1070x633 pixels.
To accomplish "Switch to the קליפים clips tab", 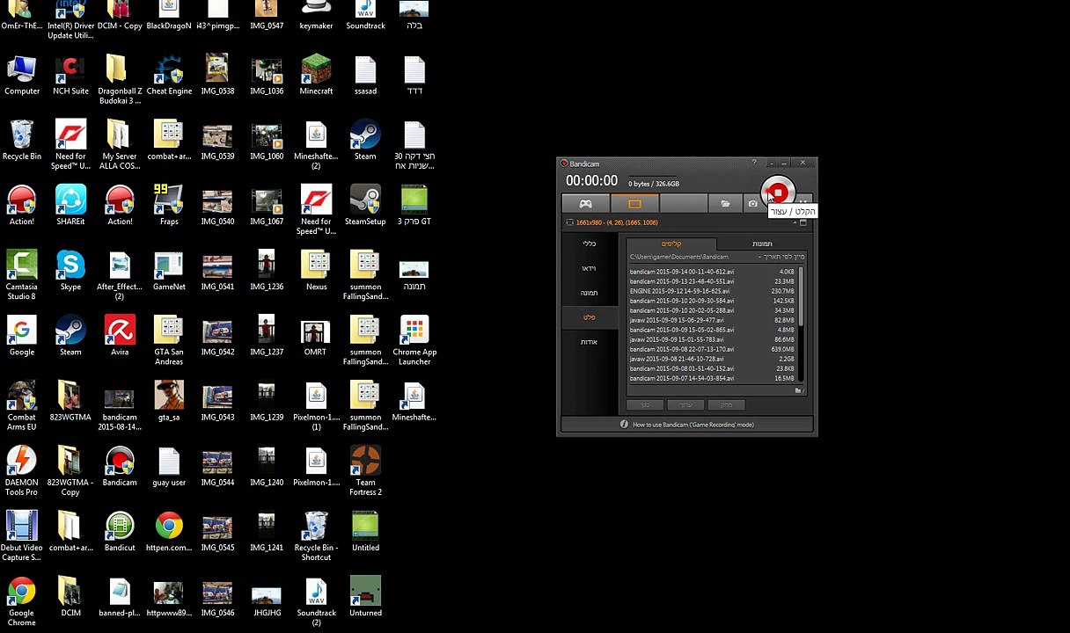I will point(671,244).
